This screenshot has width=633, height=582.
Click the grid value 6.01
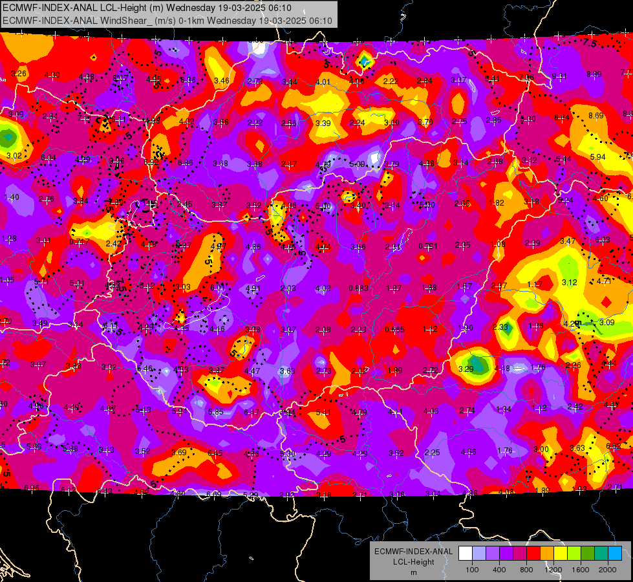pos(217,287)
